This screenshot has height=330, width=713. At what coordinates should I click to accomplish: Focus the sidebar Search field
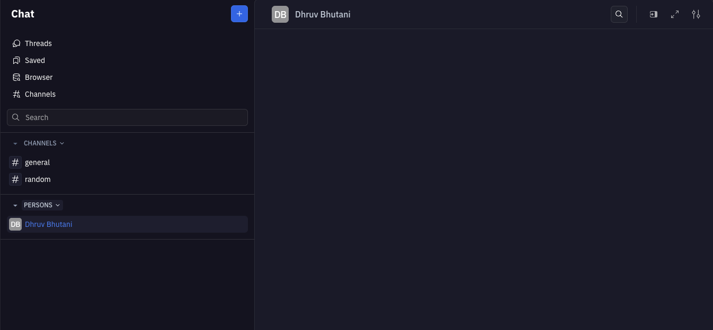pyautogui.click(x=127, y=117)
